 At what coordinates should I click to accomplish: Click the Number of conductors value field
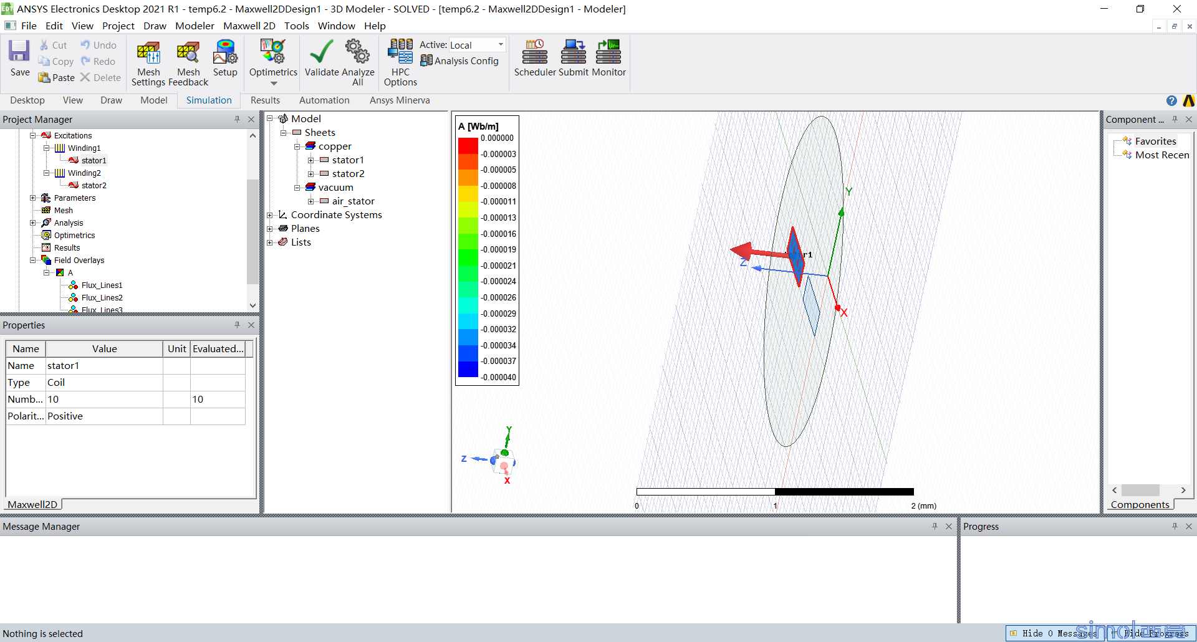(x=104, y=399)
